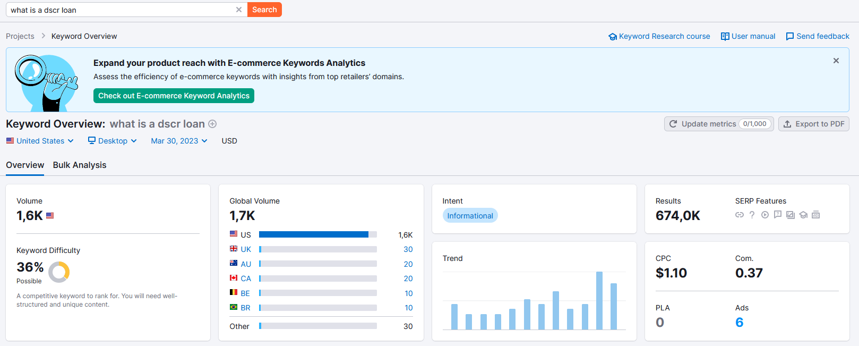
Task: Click Check out E-commerce Keyword Analytics
Action: click(174, 96)
